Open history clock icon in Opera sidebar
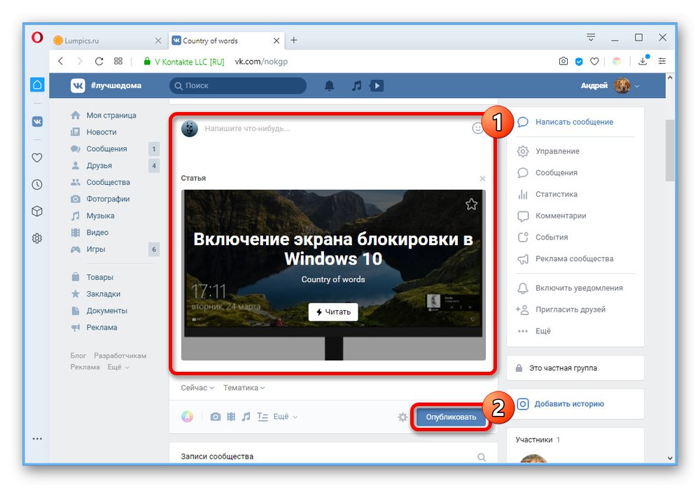 click(37, 184)
